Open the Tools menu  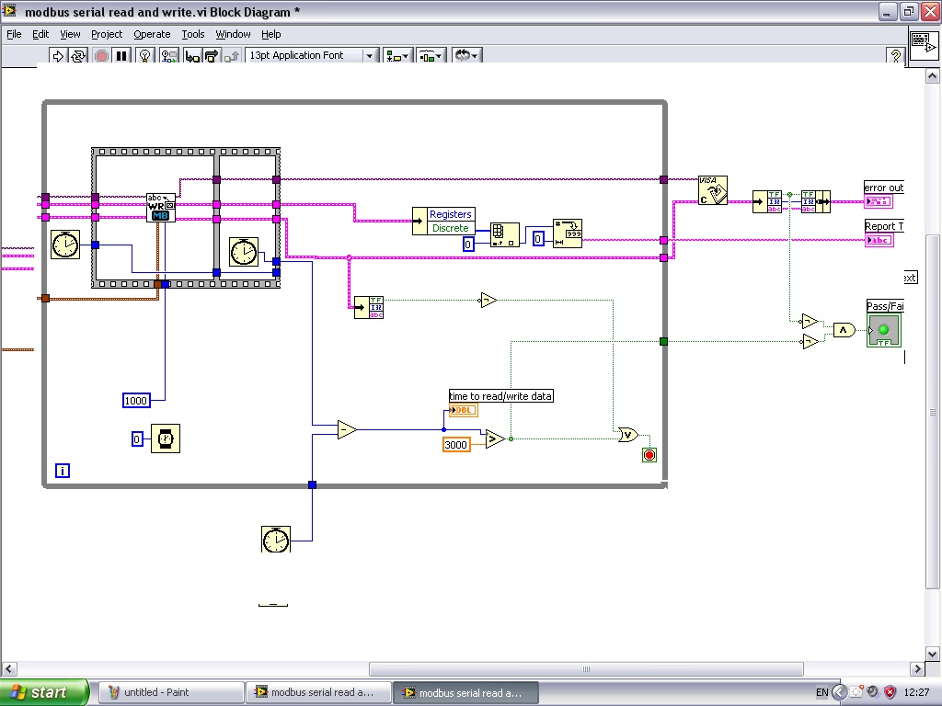coord(193,34)
